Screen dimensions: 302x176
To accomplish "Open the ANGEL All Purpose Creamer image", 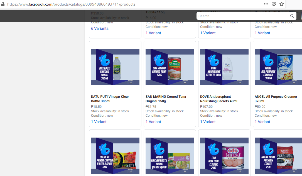I will [278, 67].
